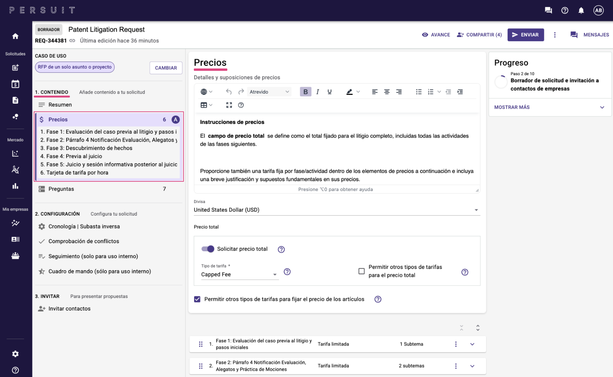Open the new request icon under Solicitudes

[x=15, y=67]
